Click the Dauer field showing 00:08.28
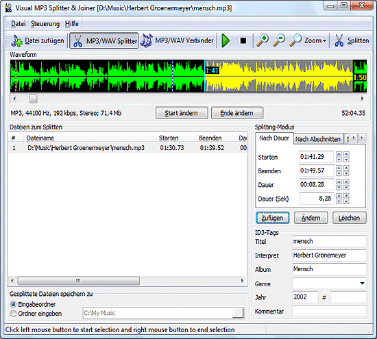 pyautogui.click(x=316, y=184)
